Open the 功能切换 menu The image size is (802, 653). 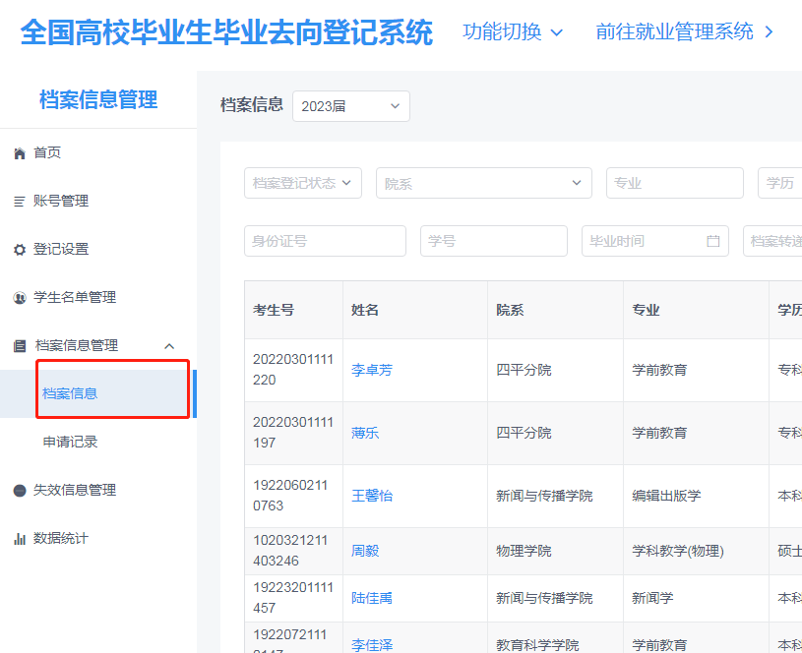tap(513, 31)
